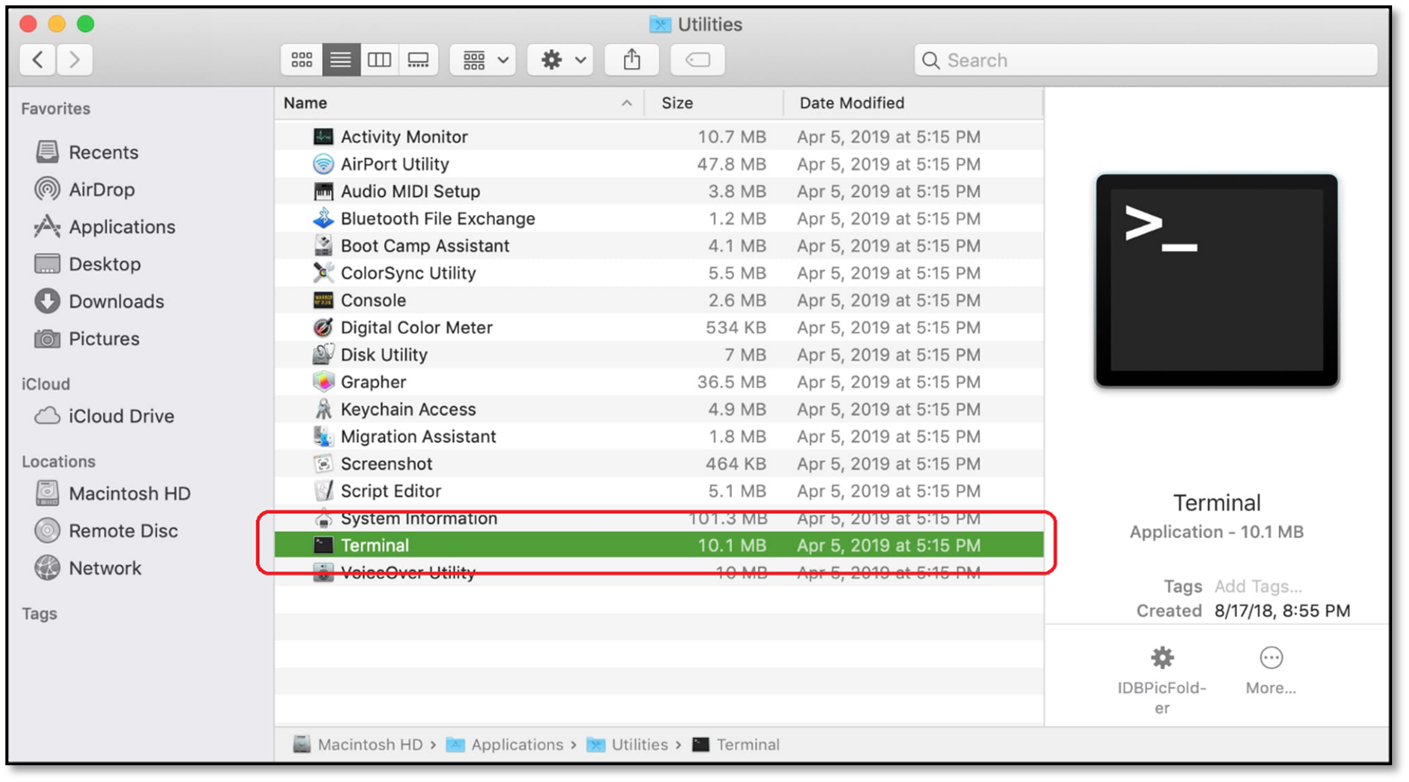Switch to list view
The height and width of the screenshot is (782, 1409).
[x=341, y=60]
